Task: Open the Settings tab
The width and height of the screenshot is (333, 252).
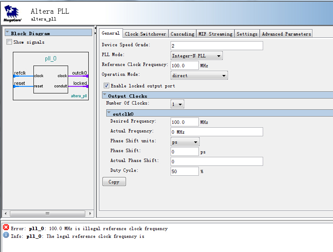Action: 247,34
